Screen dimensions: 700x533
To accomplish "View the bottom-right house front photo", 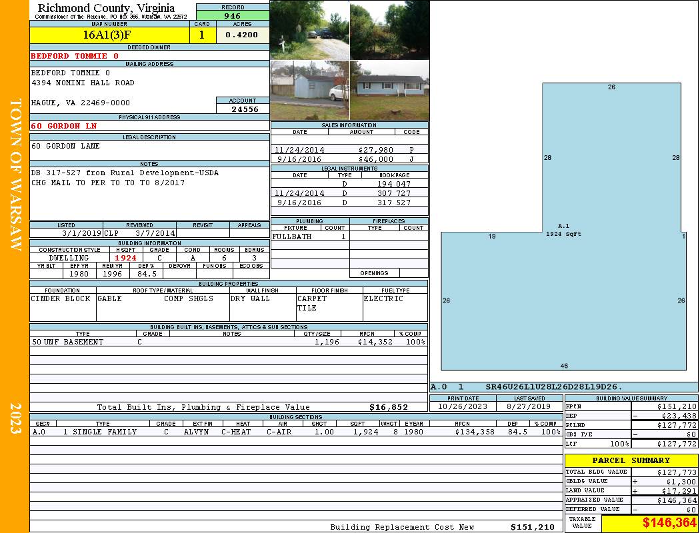I will pyautogui.click(x=389, y=90).
